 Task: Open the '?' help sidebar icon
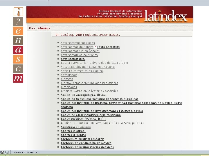(18, 21)
